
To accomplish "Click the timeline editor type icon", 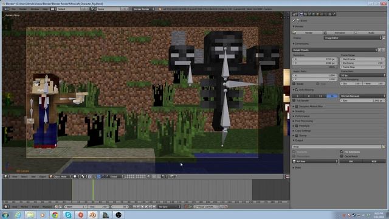I will (x=6, y=207).
